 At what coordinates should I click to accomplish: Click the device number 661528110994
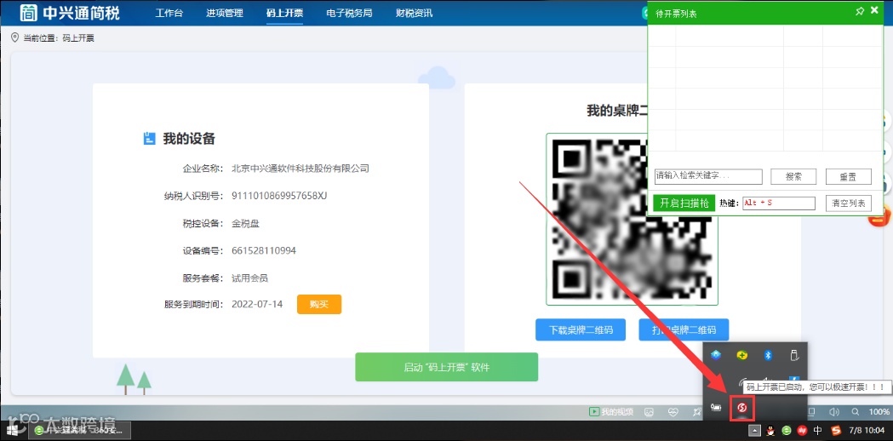pos(264,250)
